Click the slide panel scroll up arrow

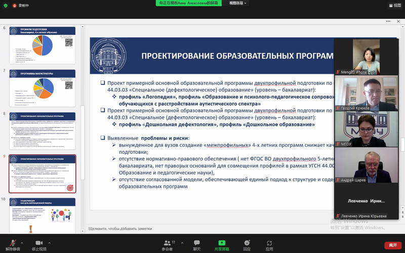point(83,26)
